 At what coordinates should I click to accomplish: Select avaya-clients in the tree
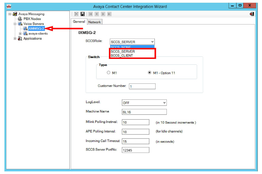[x=38, y=33]
